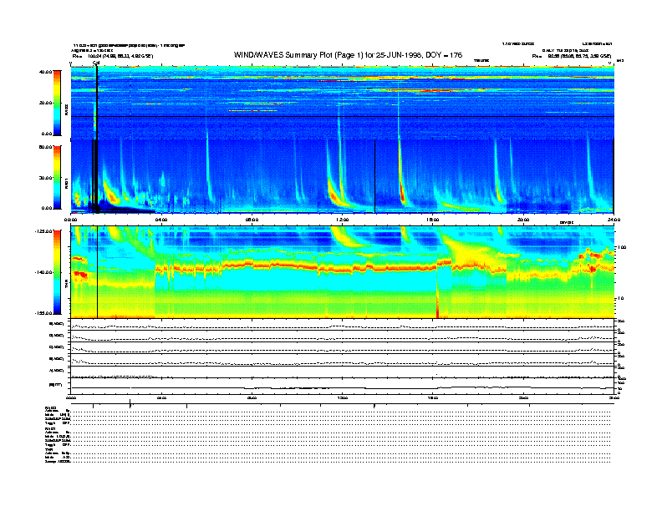
Task: Click the 20:00 time label under RAD1
Action: (523, 220)
